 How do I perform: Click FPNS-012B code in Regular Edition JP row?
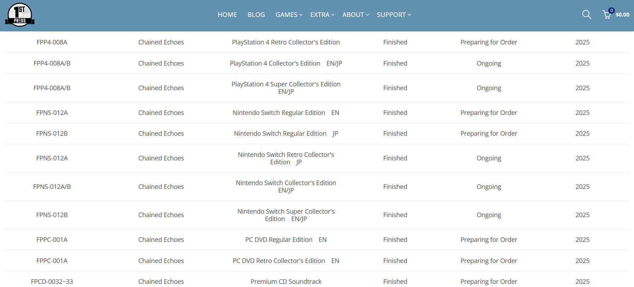[x=52, y=134]
